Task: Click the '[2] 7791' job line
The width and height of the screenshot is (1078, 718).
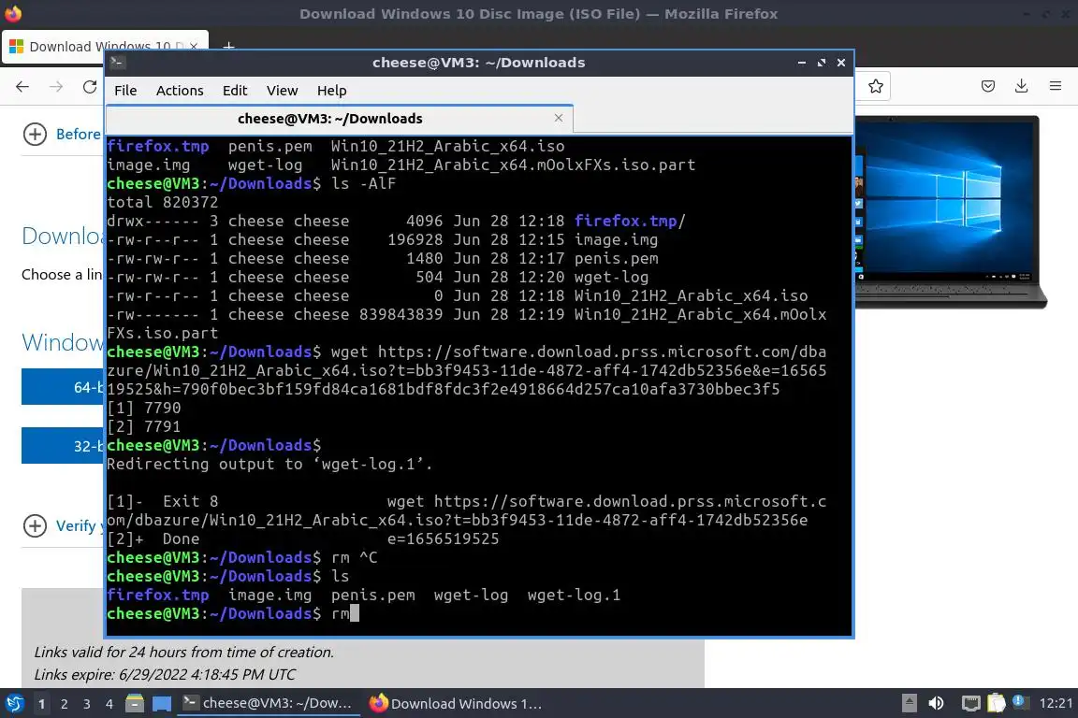Action: pos(144,426)
